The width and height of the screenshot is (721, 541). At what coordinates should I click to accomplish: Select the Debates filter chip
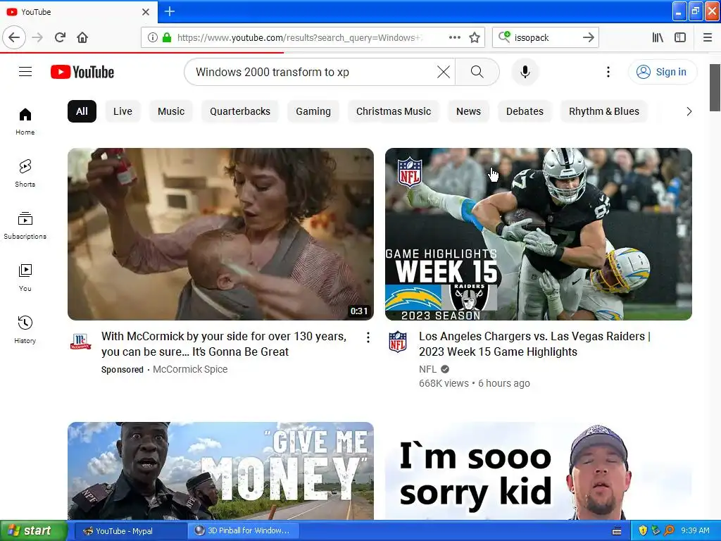525,111
